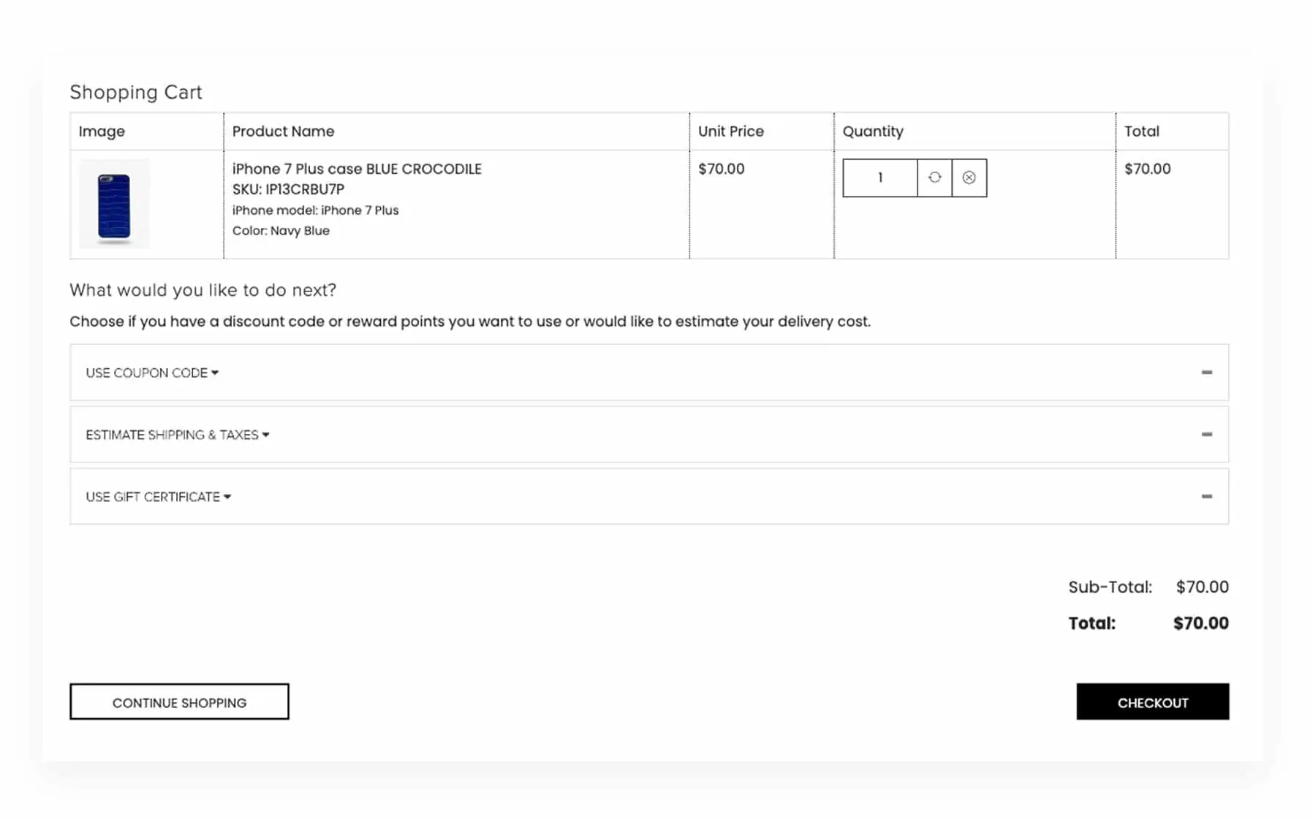Click the caret beside Use Gift Certificate
The width and height of the screenshot is (1313, 819).
tap(227, 497)
